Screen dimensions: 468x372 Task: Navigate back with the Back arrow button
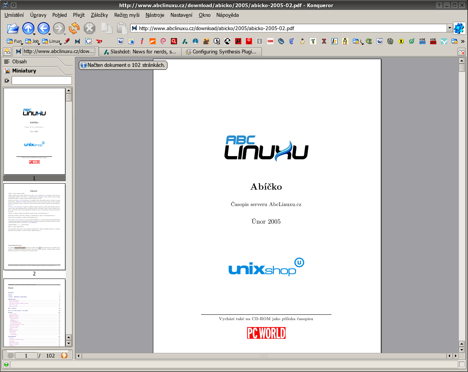tap(44, 28)
